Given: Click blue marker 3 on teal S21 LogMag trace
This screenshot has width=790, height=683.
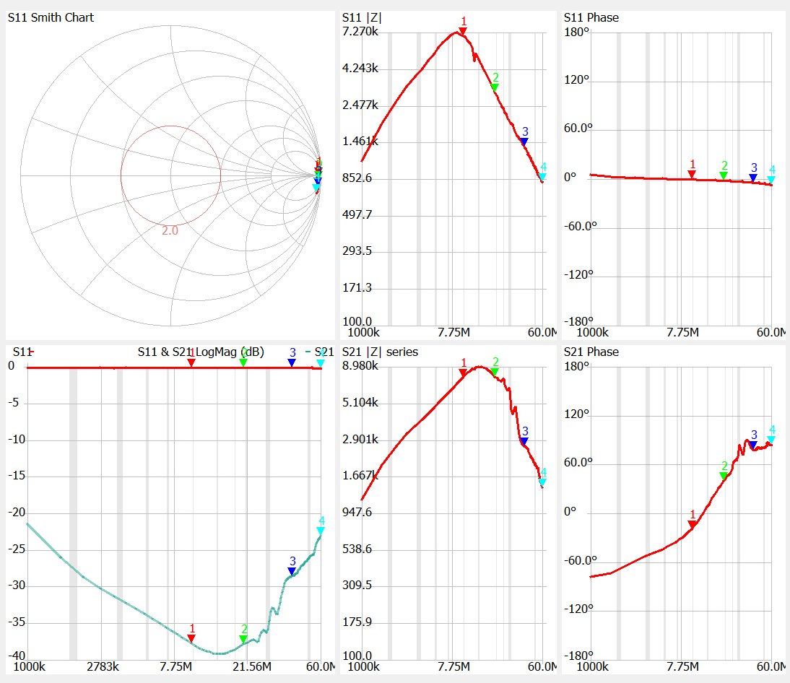Looking at the screenshot, I should pyautogui.click(x=292, y=571).
